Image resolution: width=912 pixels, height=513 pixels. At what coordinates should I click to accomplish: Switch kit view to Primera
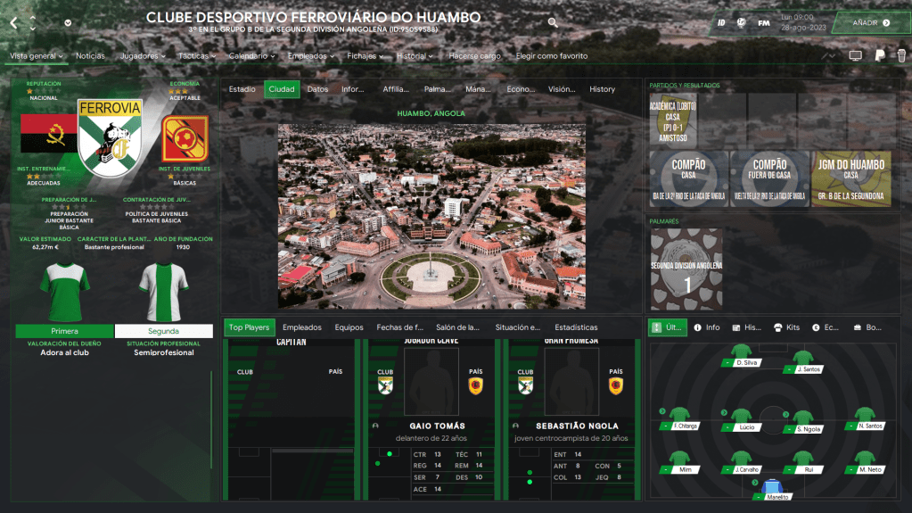pos(64,331)
